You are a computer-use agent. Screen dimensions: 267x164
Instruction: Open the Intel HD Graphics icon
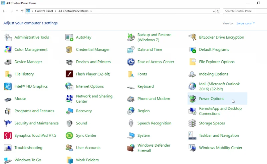click(8, 86)
